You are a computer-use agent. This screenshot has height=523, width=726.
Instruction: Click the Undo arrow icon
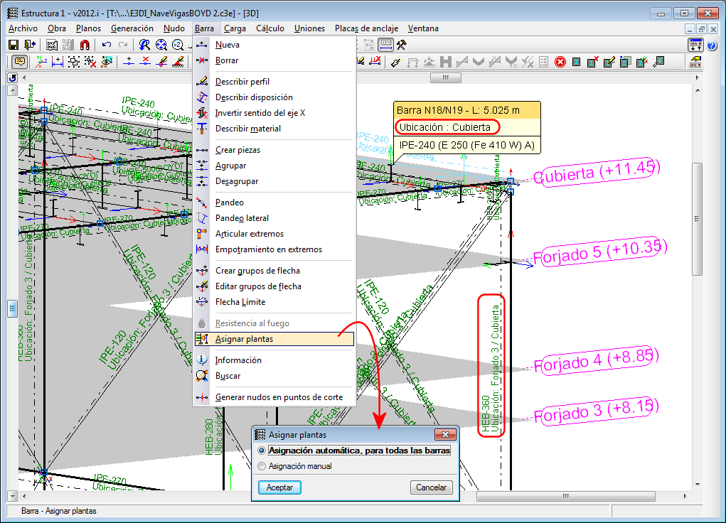pos(107,45)
